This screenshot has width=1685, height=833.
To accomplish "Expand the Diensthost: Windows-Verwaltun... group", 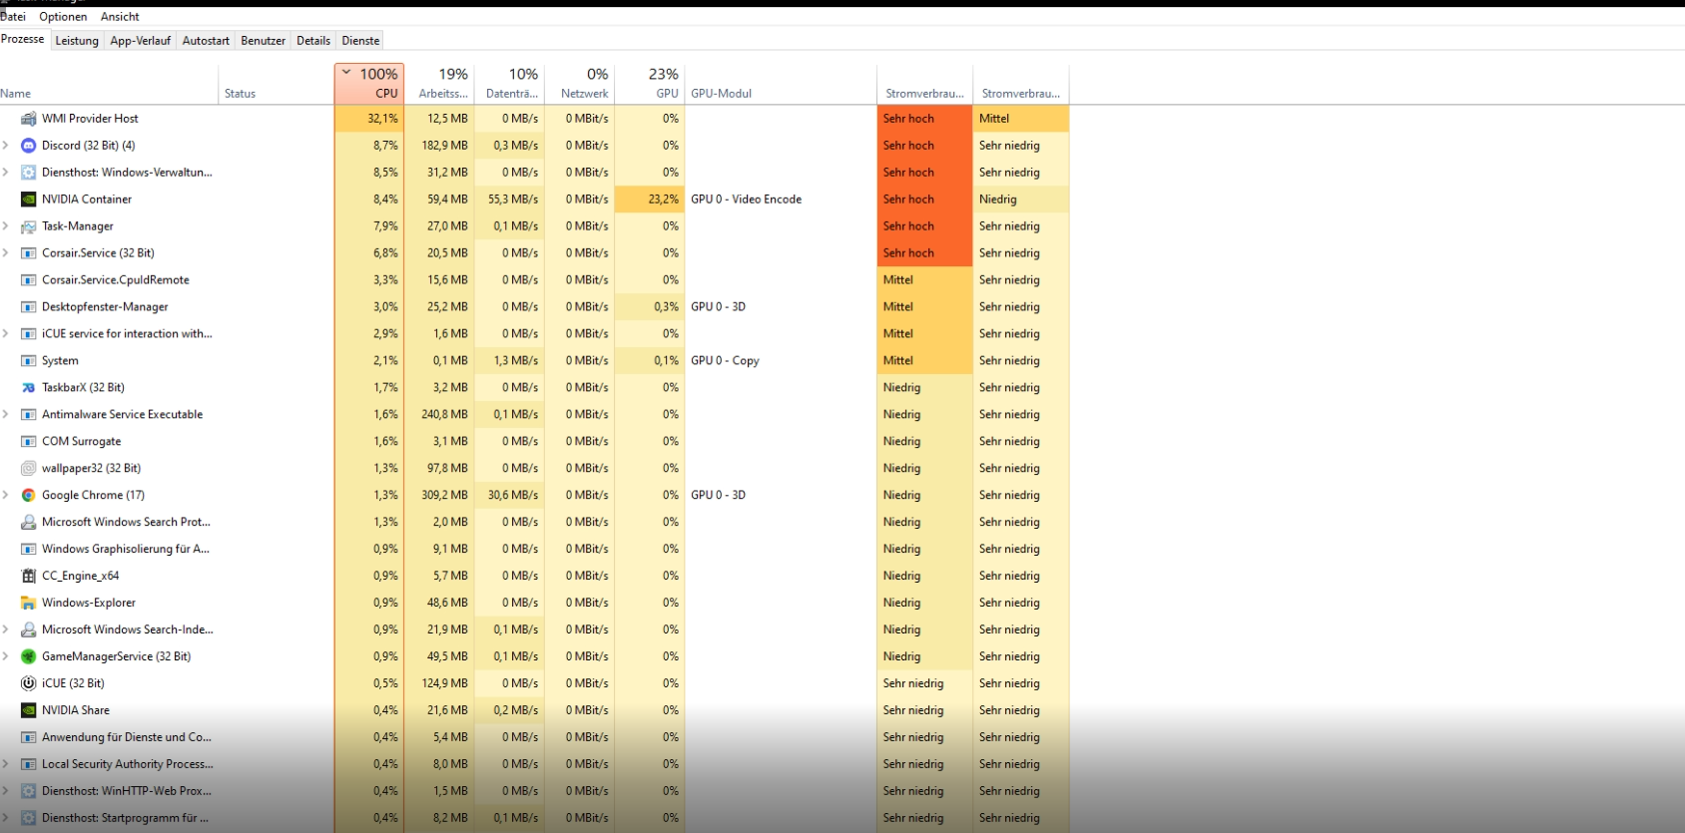I will (6, 173).
